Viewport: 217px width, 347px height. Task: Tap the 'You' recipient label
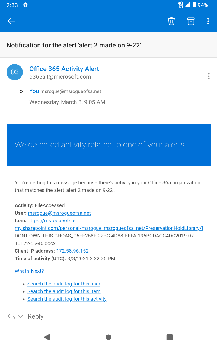pos(34,91)
